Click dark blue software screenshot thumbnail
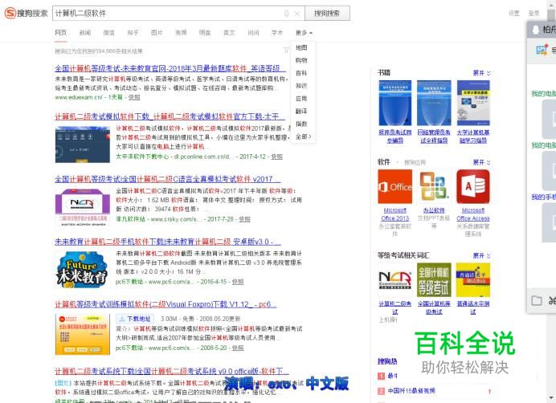Screen dimensions: 556x403 [x=82, y=145]
